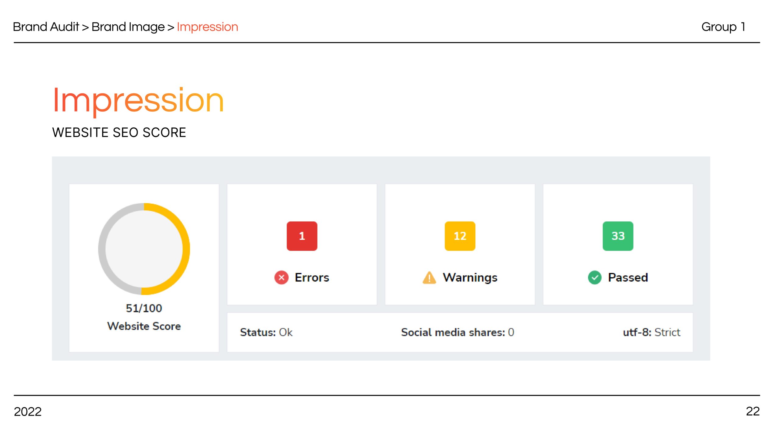
Task: Click the Website Score label
Action: click(x=144, y=326)
